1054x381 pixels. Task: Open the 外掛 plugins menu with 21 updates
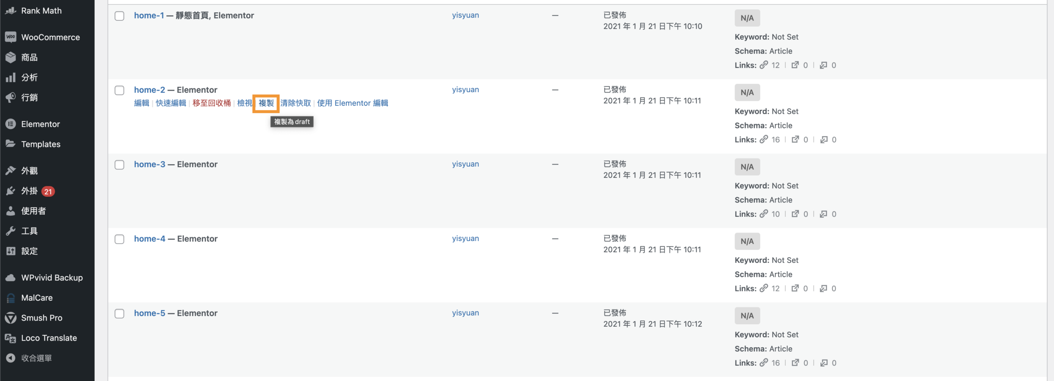(x=30, y=191)
